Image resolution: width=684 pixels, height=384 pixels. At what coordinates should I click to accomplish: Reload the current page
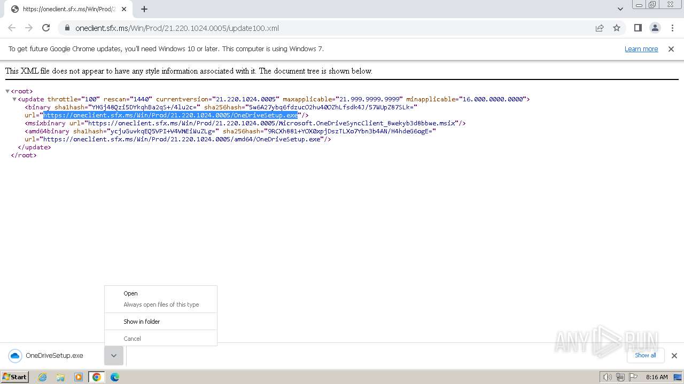46,28
